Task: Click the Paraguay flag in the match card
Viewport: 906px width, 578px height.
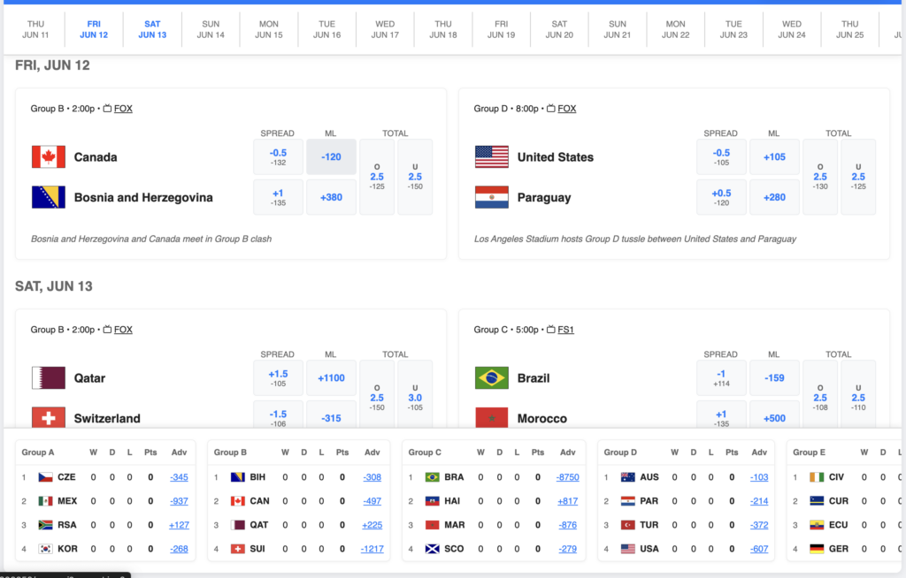Action: pyautogui.click(x=492, y=197)
